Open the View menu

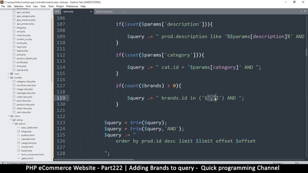[x=35, y=6]
